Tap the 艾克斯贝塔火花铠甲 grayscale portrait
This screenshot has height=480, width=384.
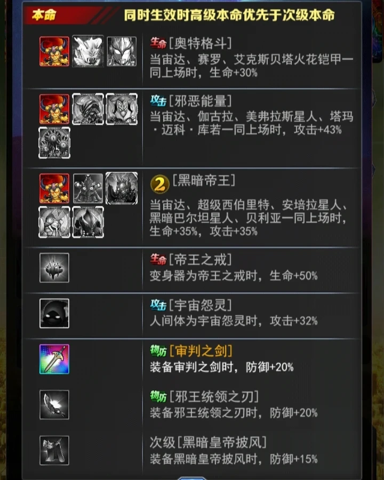(122, 51)
